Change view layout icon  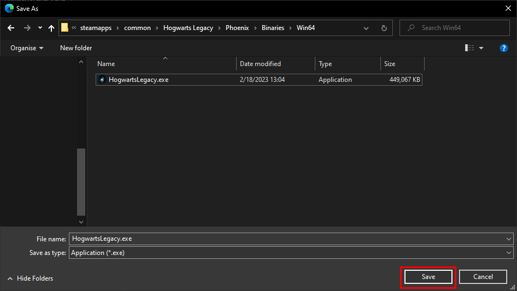(x=469, y=48)
